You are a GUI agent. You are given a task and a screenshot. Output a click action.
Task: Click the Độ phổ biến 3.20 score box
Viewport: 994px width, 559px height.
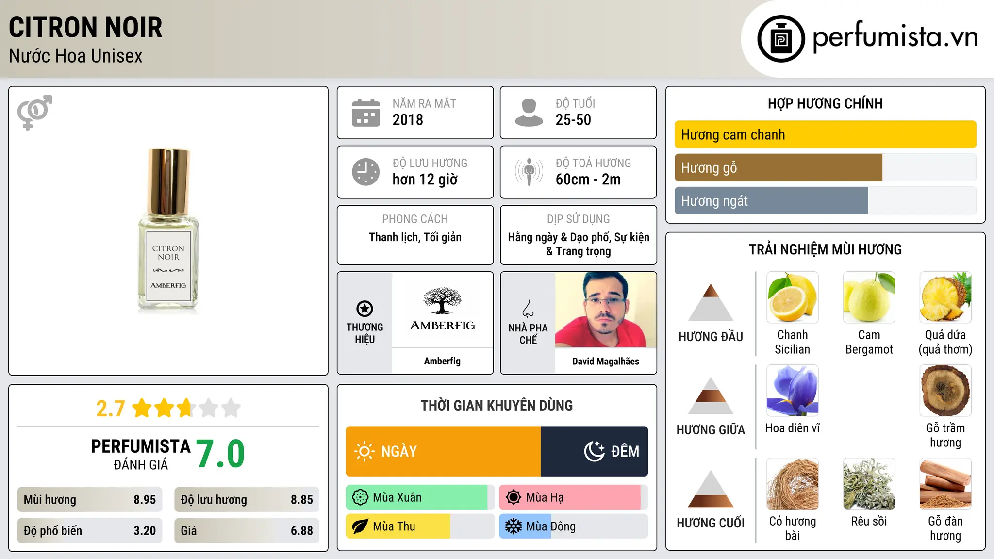tap(90, 530)
